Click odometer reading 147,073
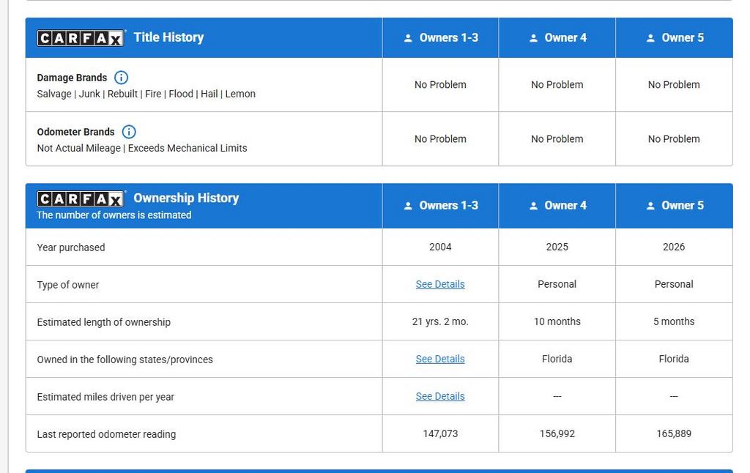The image size is (750, 473). (440, 433)
